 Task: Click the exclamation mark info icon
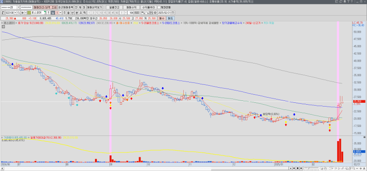coord(48,13)
